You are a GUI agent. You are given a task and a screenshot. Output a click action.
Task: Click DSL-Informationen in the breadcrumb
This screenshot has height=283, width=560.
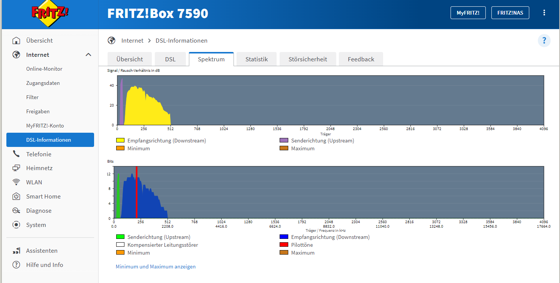click(x=181, y=40)
